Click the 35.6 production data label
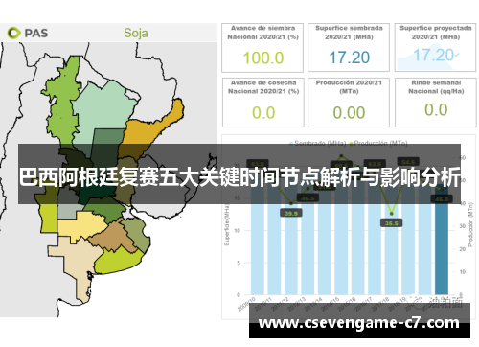This screenshot has height=347, width=479. 391,223
